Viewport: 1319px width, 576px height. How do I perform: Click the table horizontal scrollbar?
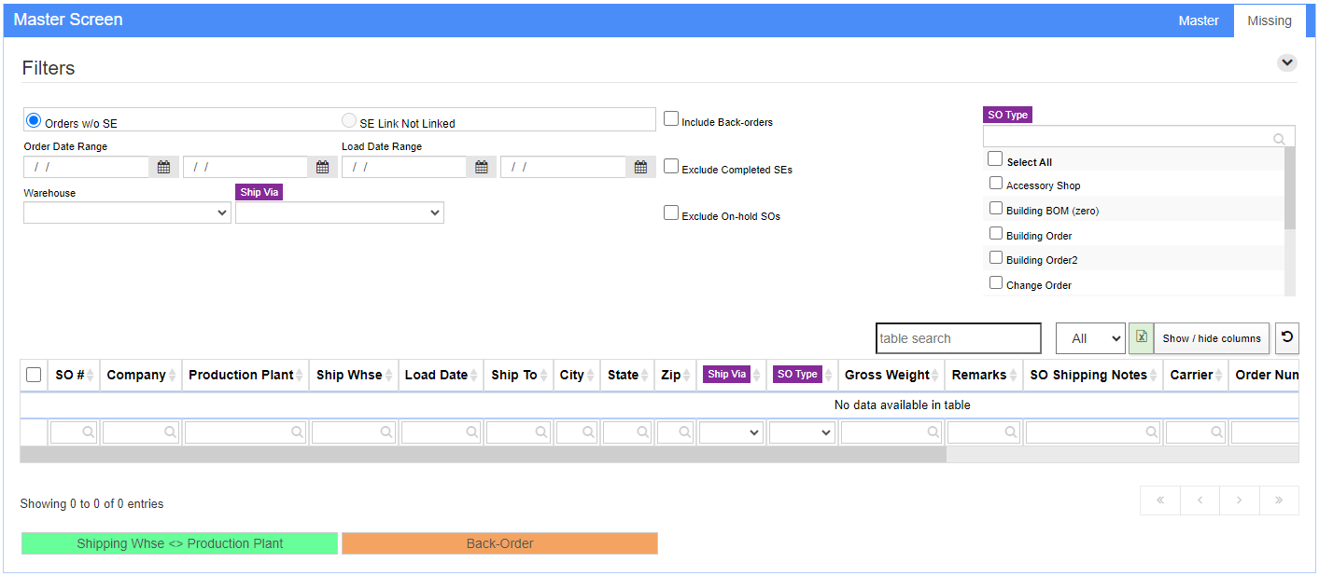[483, 455]
